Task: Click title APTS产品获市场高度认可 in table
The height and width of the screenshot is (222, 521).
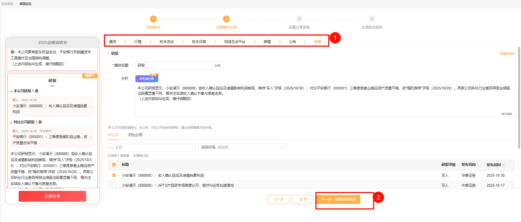Action: pyautogui.click(x=178, y=185)
